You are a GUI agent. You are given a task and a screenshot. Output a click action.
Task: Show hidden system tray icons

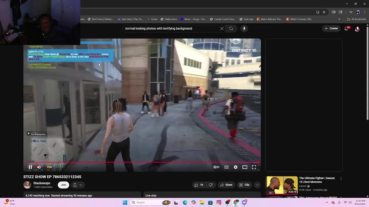tap(327, 202)
